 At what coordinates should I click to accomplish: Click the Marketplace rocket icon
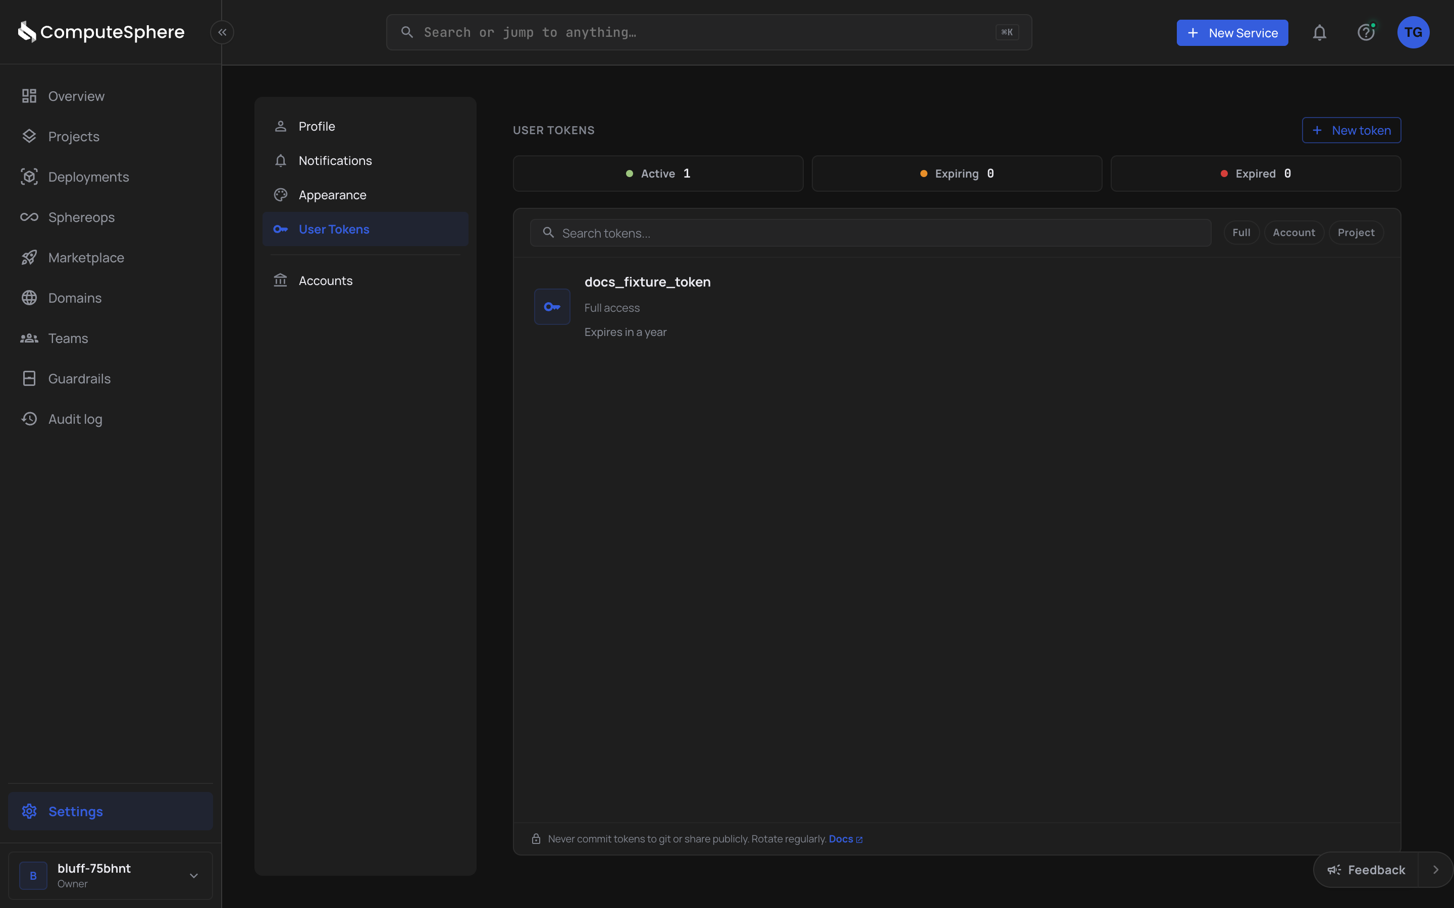(x=29, y=258)
